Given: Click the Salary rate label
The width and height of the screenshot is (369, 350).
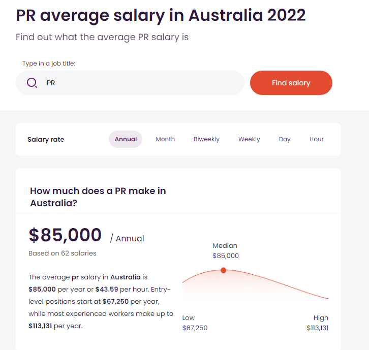Looking at the screenshot, I should coord(46,139).
